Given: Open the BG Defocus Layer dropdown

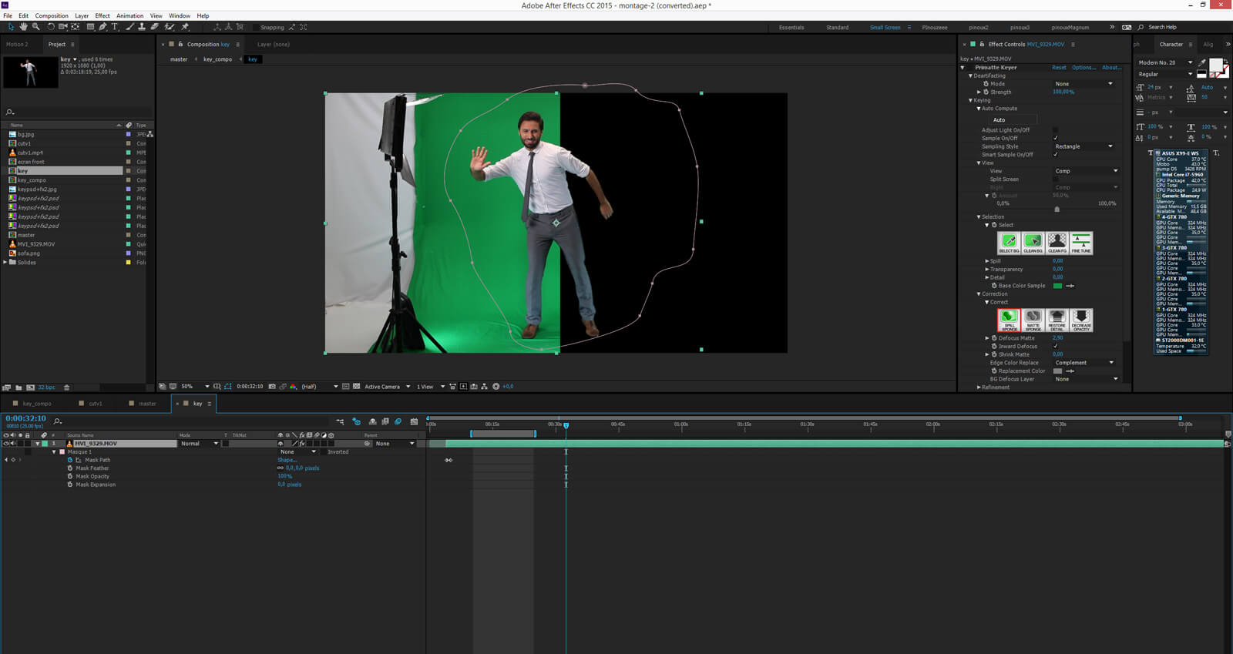Looking at the screenshot, I should click(x=1087, y=379).
